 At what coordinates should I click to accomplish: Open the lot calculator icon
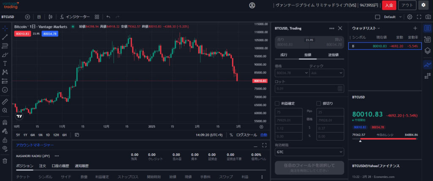(x=340, y=88)
